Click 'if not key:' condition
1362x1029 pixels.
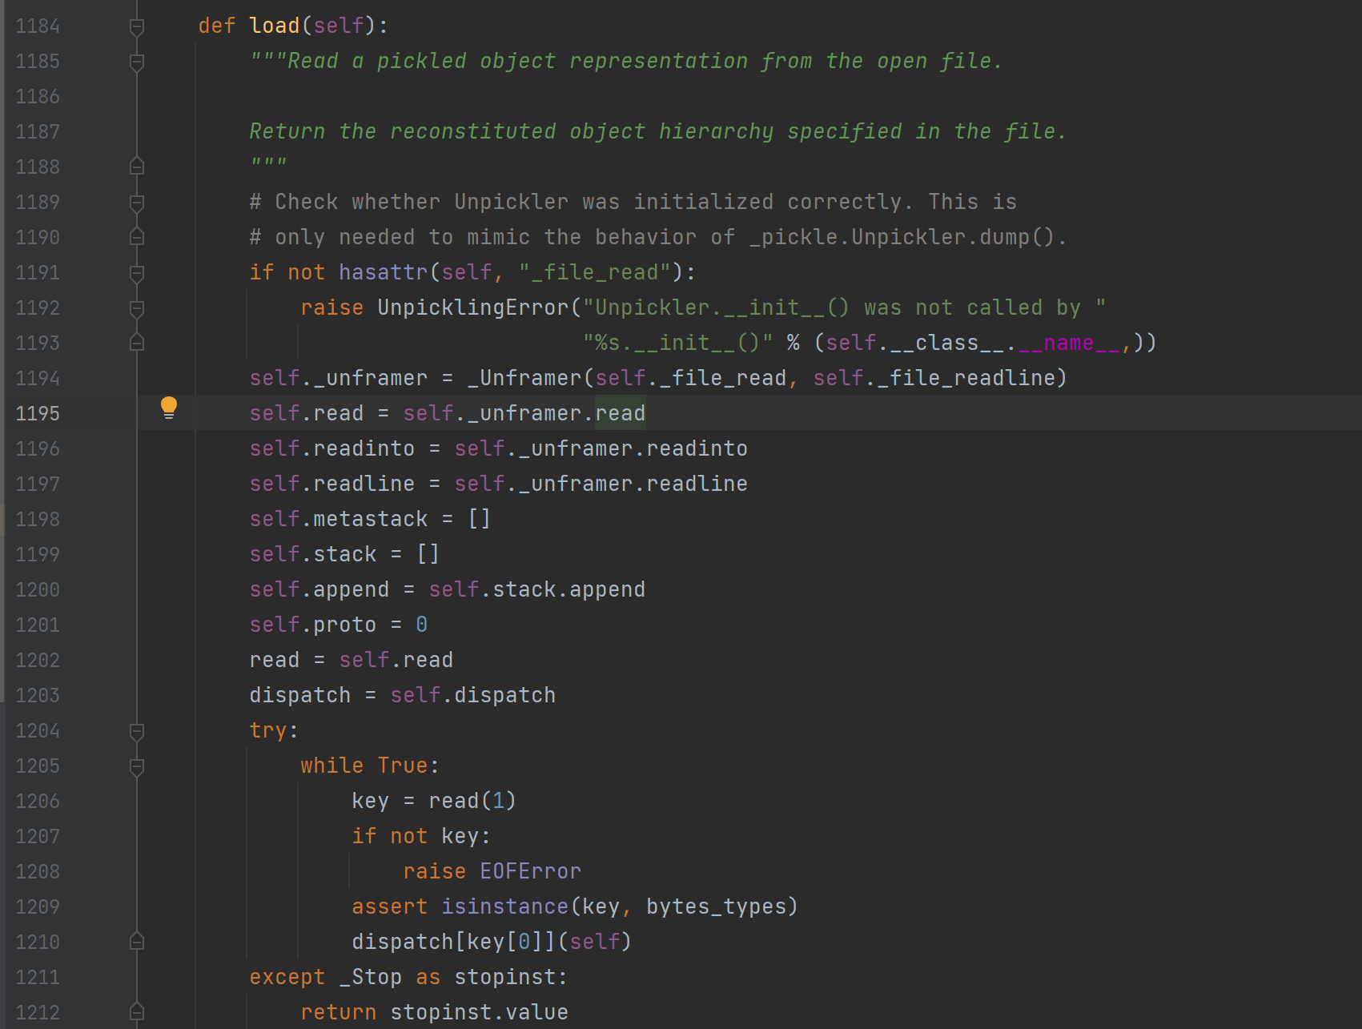[421, 836]
